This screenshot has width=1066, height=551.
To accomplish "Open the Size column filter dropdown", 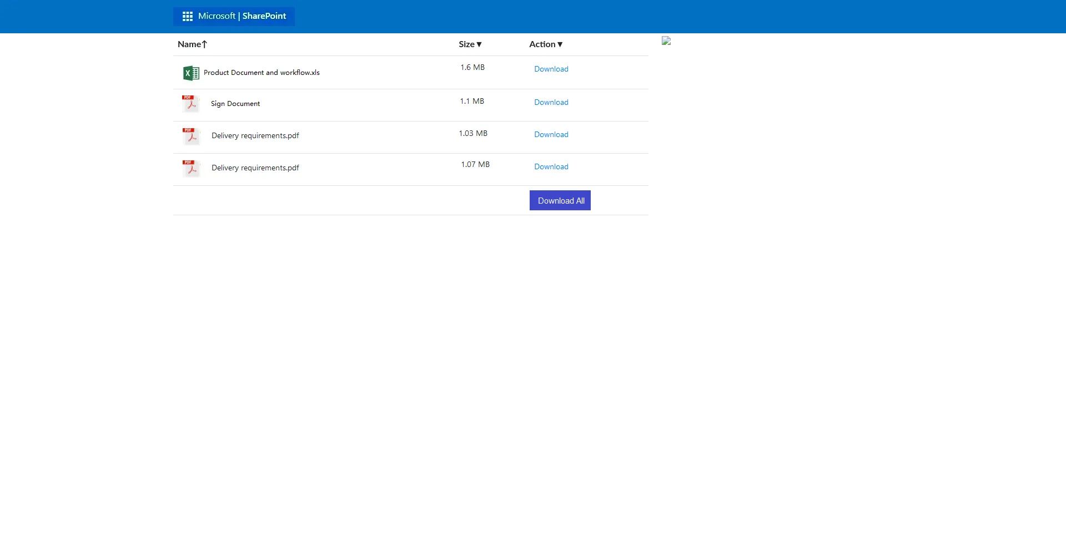I will point(479,44).
